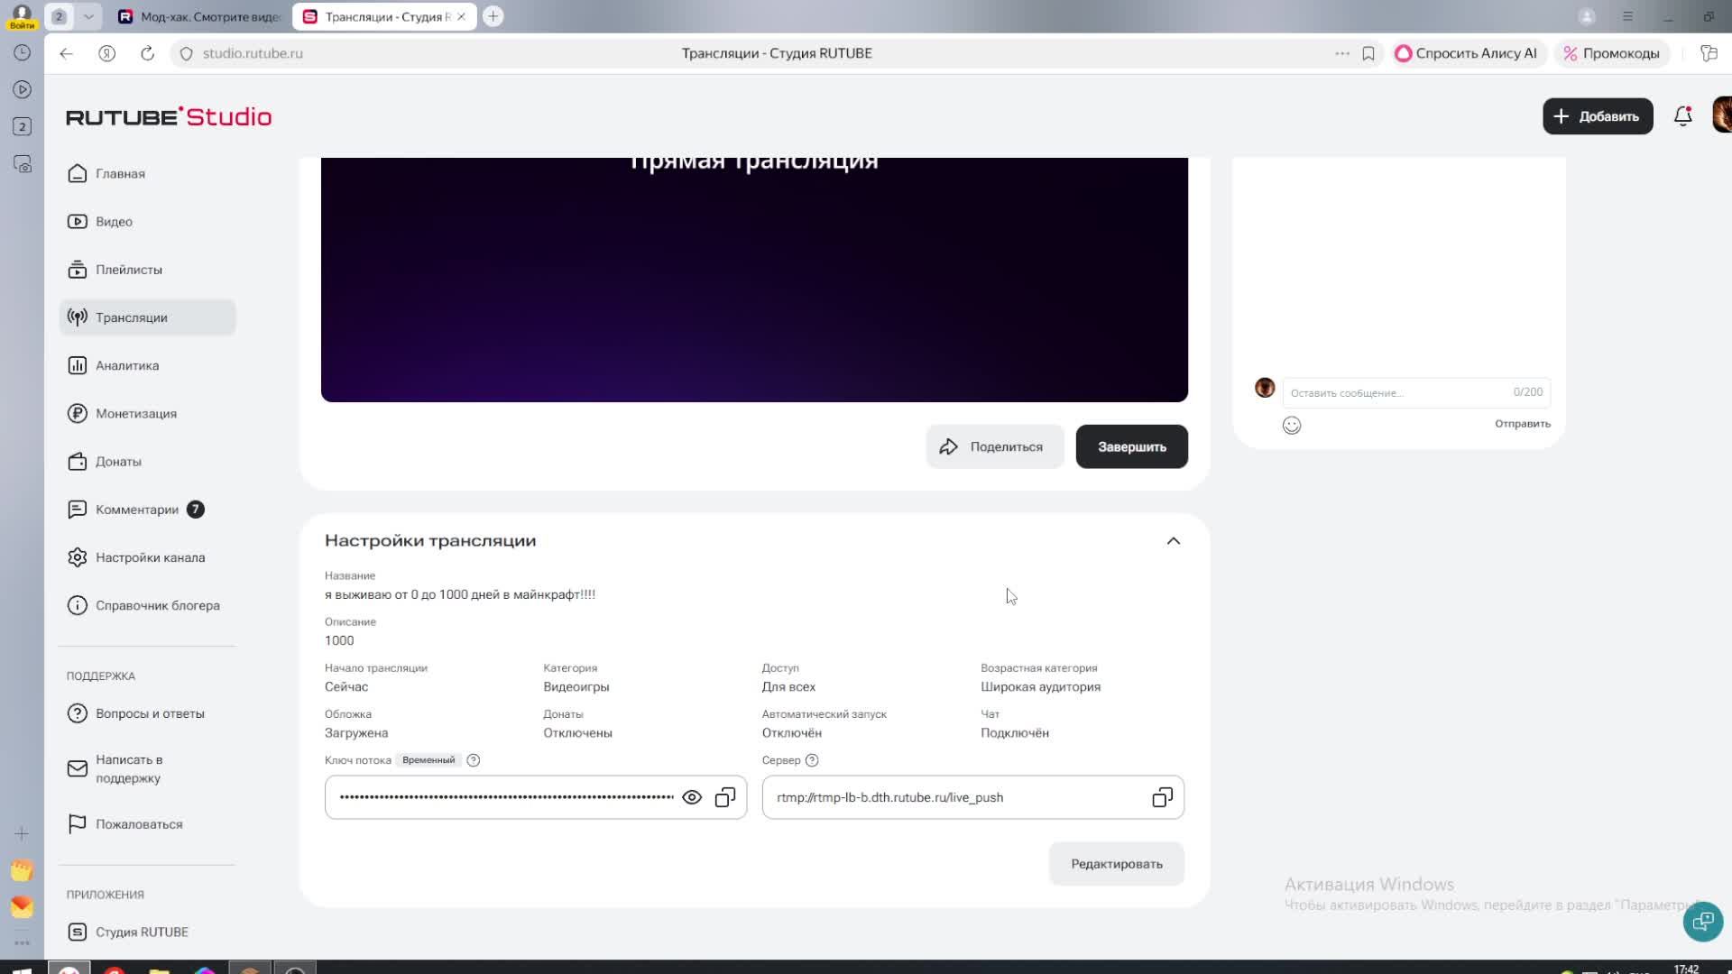Collapse the broadcast settings section
1732x974 pixels.
point(1173,541)
